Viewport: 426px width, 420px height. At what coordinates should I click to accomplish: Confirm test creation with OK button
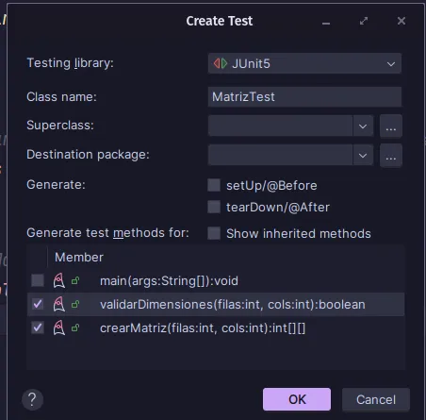297,399
